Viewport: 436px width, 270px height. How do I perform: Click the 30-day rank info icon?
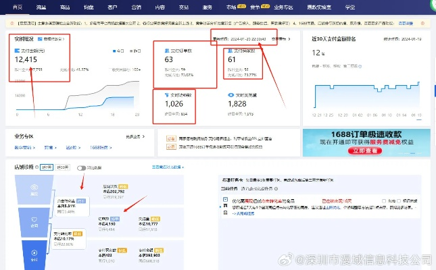(x=360, y=66)
